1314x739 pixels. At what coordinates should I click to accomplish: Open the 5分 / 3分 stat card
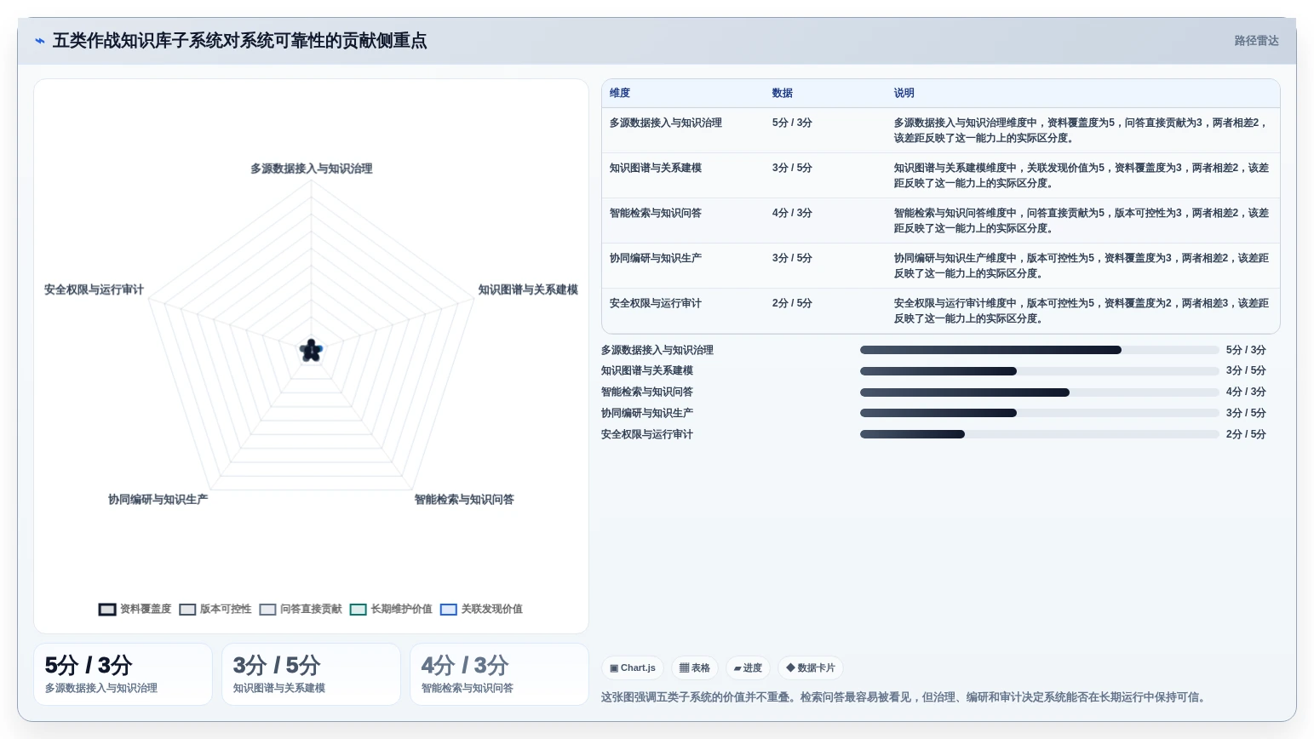pyautogui.click(x=123, y=674)
